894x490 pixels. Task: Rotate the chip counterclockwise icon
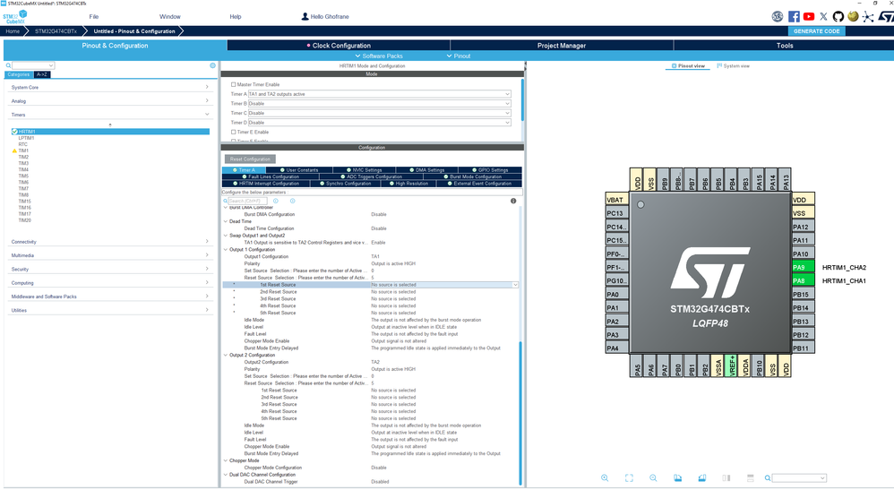click(x=702, y=478)
